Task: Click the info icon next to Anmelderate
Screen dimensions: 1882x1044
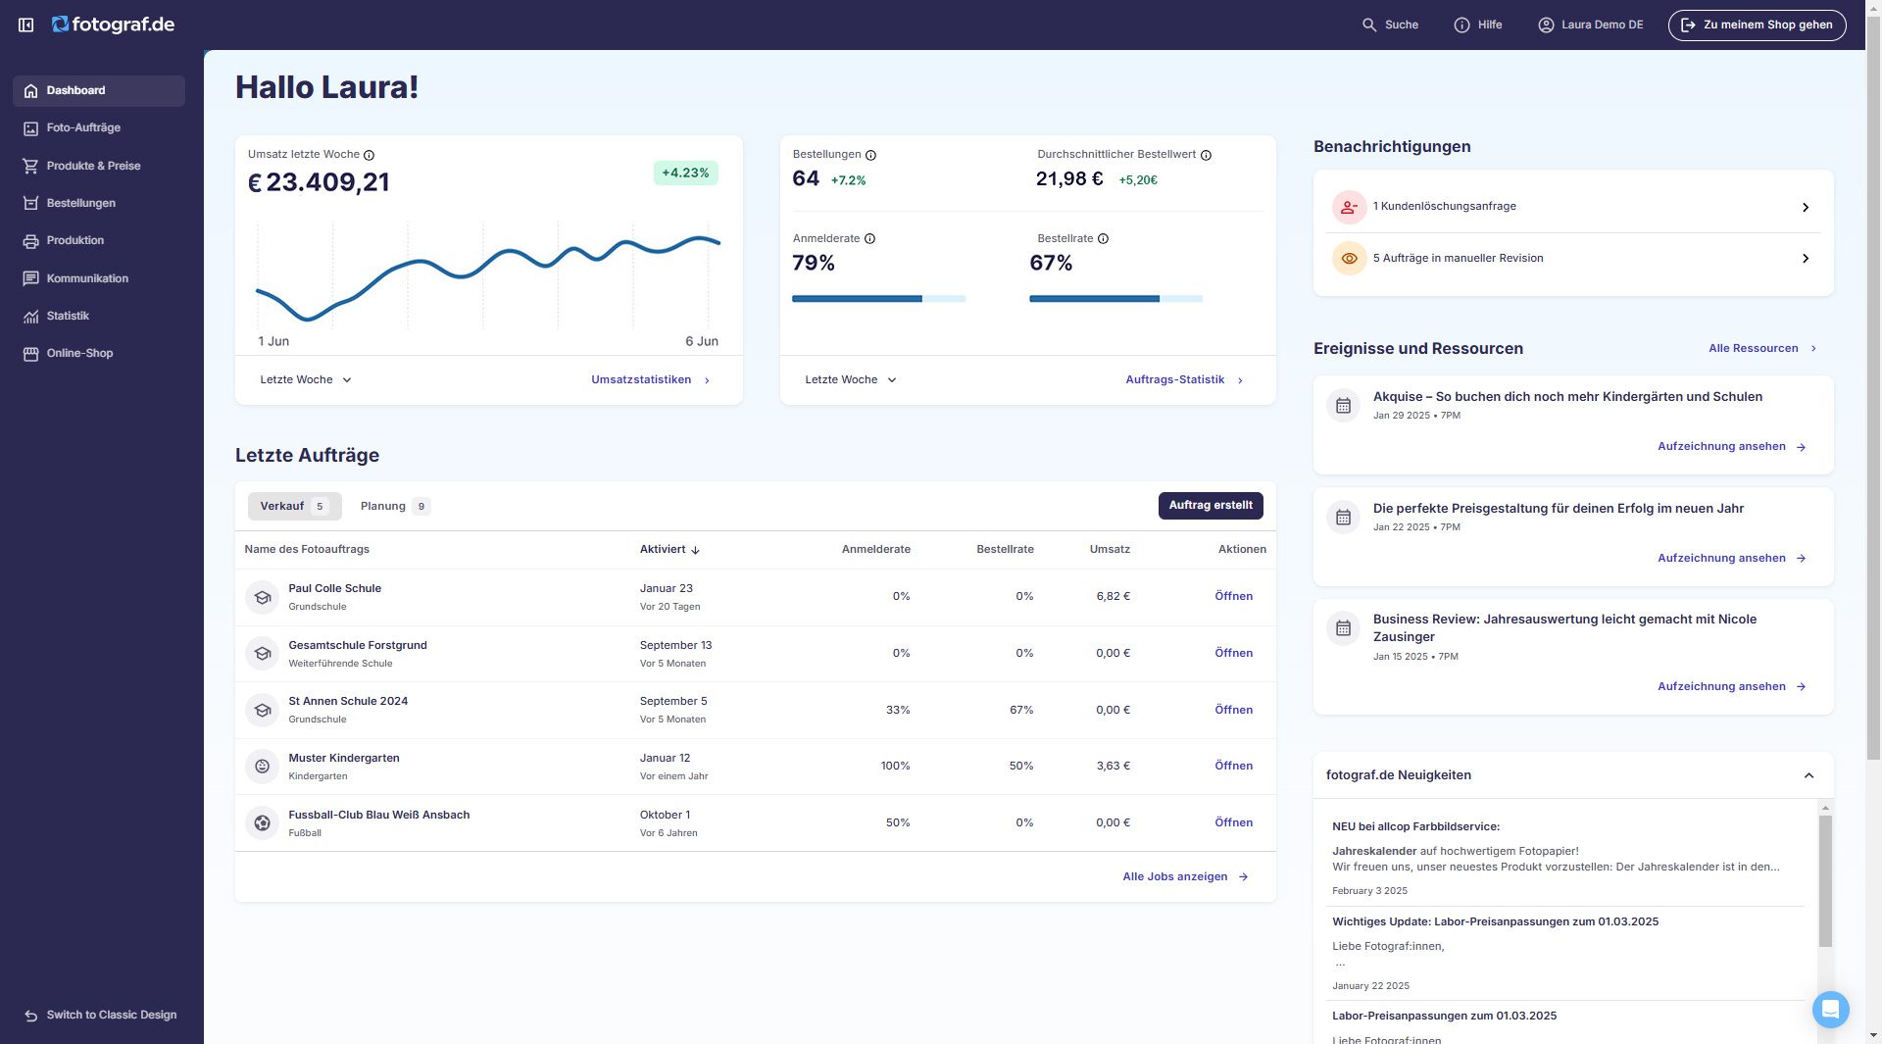Action: tap(869, 239)
